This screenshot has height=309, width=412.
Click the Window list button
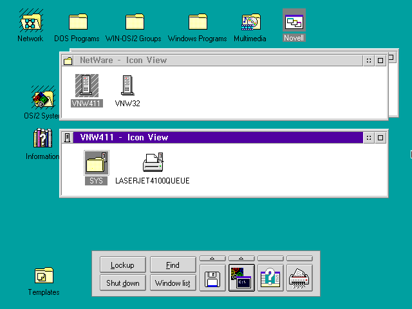tap(173, 283)
